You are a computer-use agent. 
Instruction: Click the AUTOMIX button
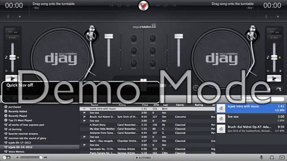(x=143, y=157)
